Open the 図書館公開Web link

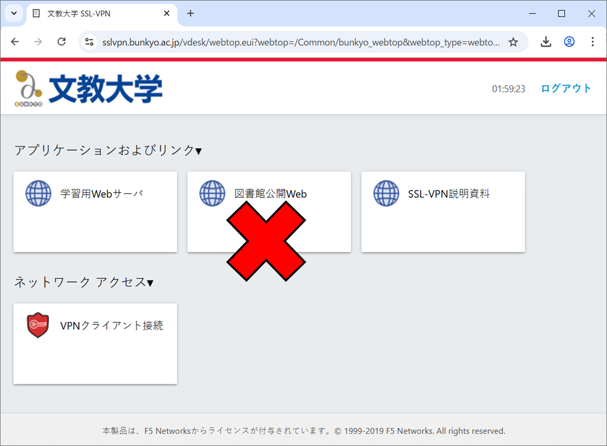click(x=269, y=212)
